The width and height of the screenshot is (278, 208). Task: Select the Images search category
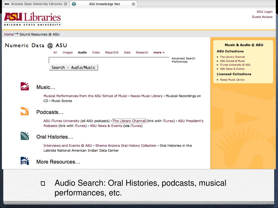click(x=67, y=52)
